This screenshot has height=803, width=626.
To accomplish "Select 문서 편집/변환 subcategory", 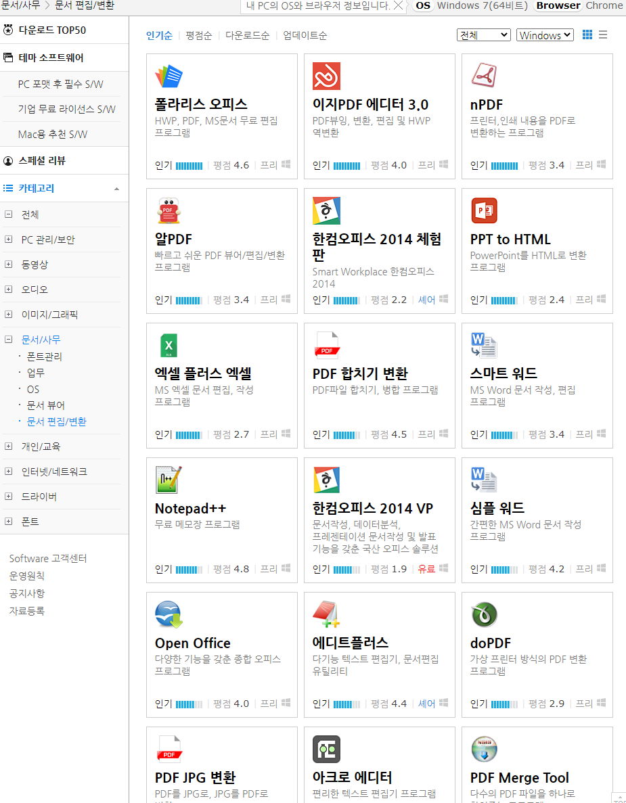I will [x=56, y=421].
